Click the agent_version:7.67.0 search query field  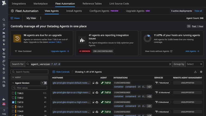[99, 64]
